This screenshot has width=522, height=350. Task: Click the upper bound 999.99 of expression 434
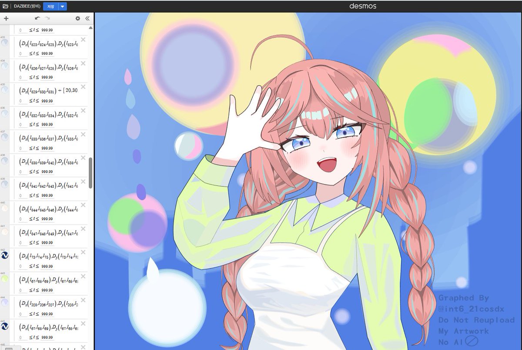[x=47, y=77]
